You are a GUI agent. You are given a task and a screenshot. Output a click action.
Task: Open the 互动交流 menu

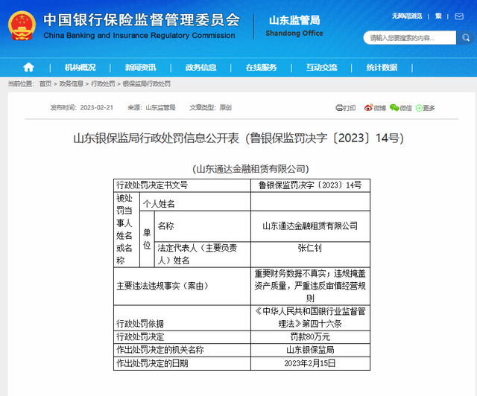pos(321,67)
